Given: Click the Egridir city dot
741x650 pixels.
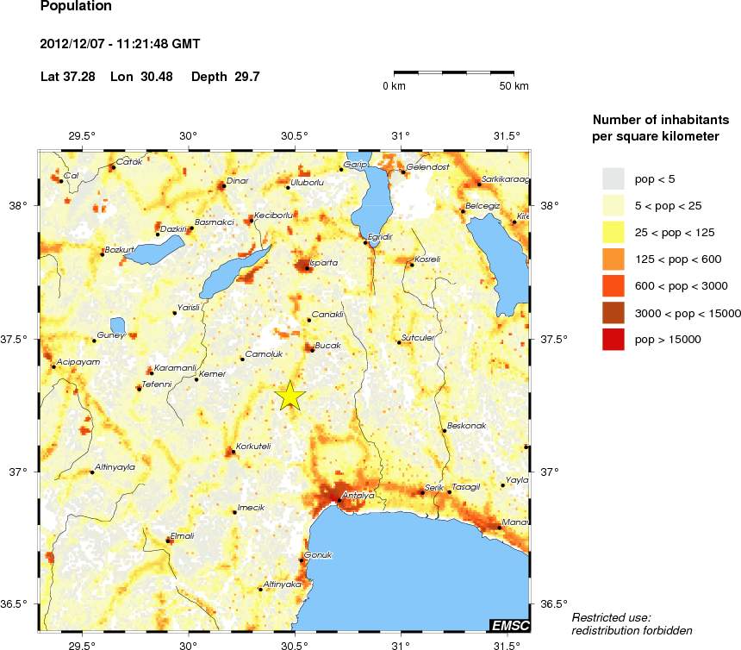Looking at the screenshot, I should click(x=364, y=242).
